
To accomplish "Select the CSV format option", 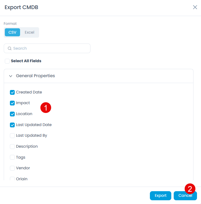I will click(x=12, y=32).
